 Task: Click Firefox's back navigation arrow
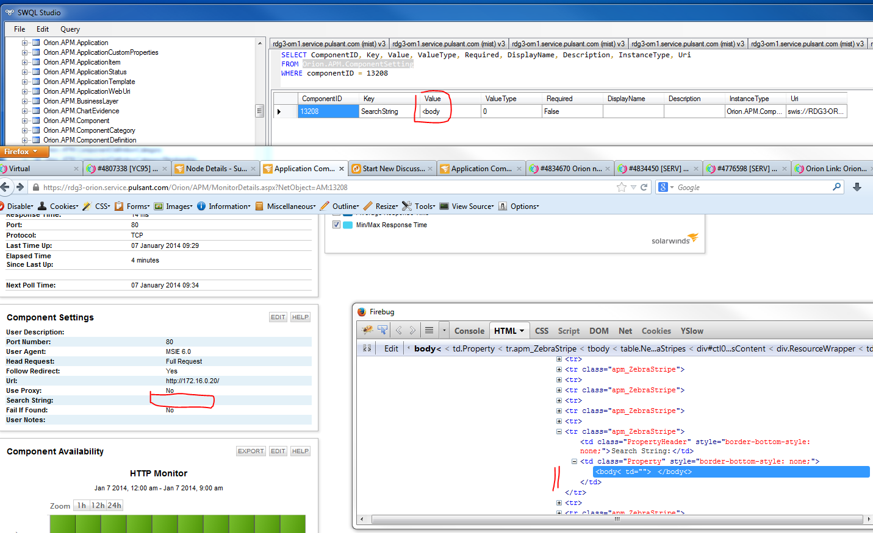[x=5, y=187]
